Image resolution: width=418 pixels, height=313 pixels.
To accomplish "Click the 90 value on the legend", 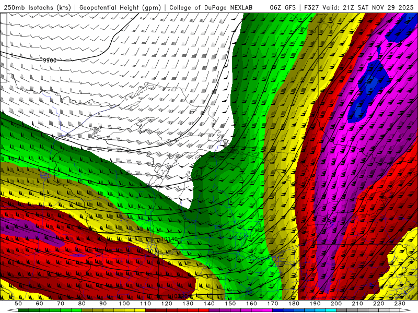I will (x=103, y=304).
